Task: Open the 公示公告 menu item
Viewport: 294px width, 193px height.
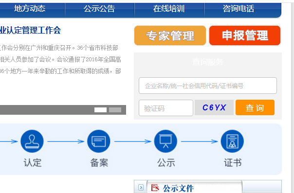Action: click(99, 9)
